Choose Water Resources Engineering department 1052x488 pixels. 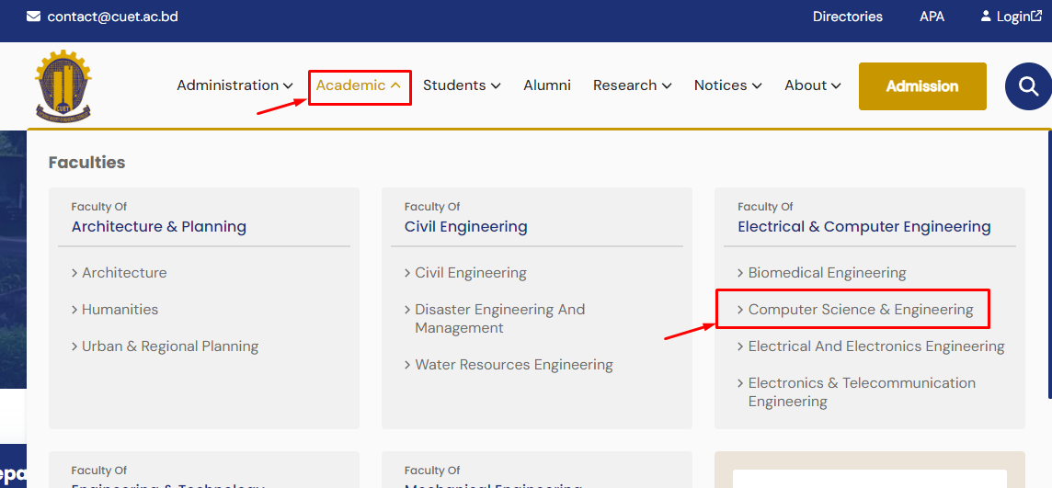click(x=513, y=365)
